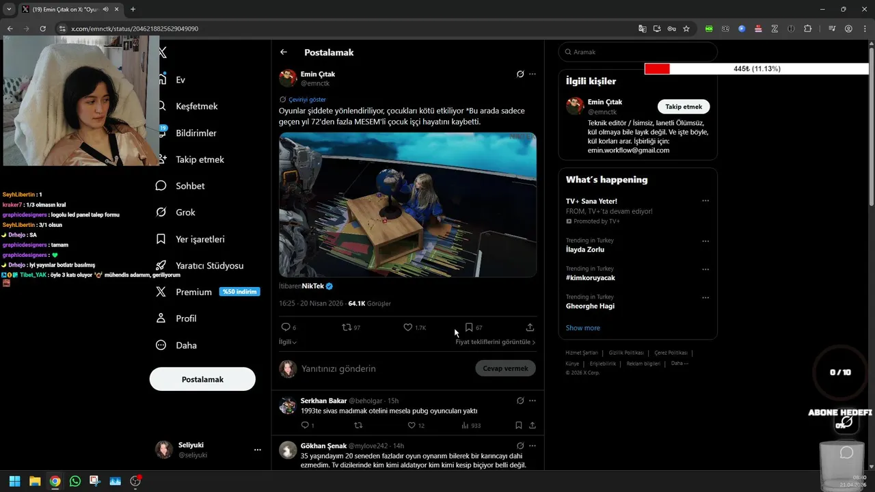This screenshot has width=875, height=492.
Task: Reply to Serkhan Bakar's comment
Action: pyautogui.click(x=305, y=425)
